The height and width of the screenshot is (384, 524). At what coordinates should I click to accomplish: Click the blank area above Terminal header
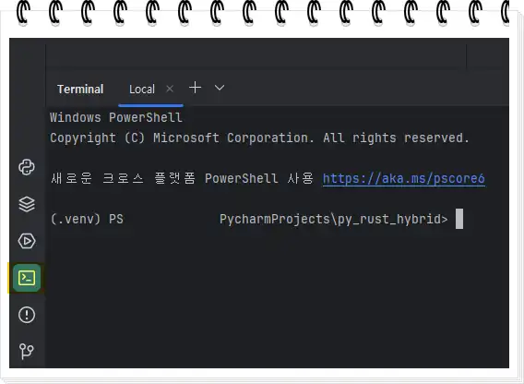click(x=256, y=57)
